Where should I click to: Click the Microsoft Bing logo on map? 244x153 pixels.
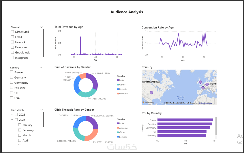click(148, 103)
